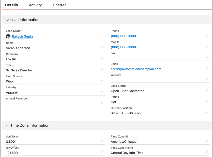
Task: Click Rakesh Gupta's avatar picture
Action: 8,36
